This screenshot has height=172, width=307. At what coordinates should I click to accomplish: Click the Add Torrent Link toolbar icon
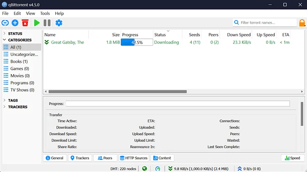coord(5,23)
